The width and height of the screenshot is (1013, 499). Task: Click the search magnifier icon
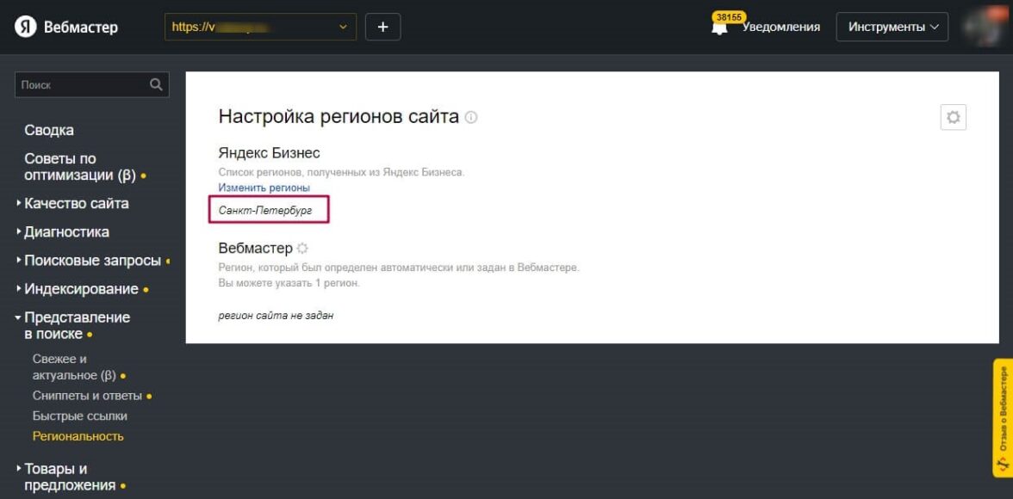point(156,84)
